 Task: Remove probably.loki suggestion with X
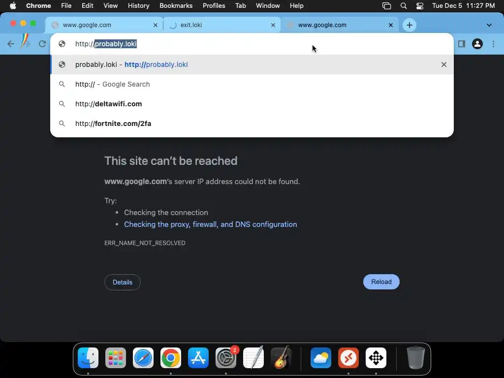coord(443,64)
